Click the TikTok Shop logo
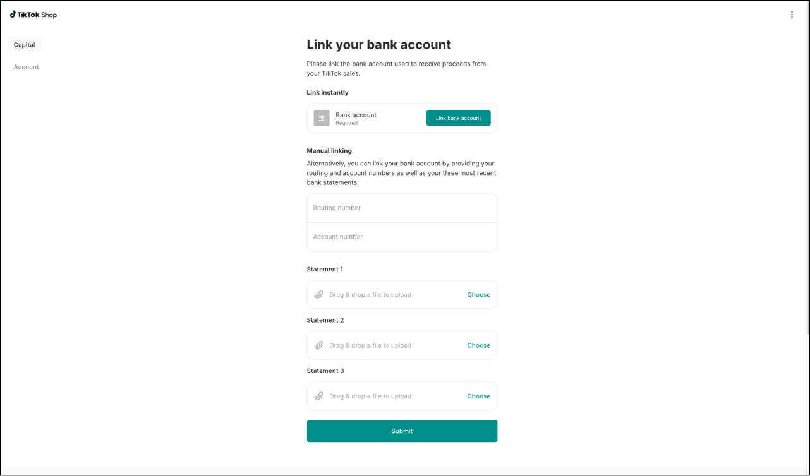Screen dimensions: 810x476 point(33,15)
